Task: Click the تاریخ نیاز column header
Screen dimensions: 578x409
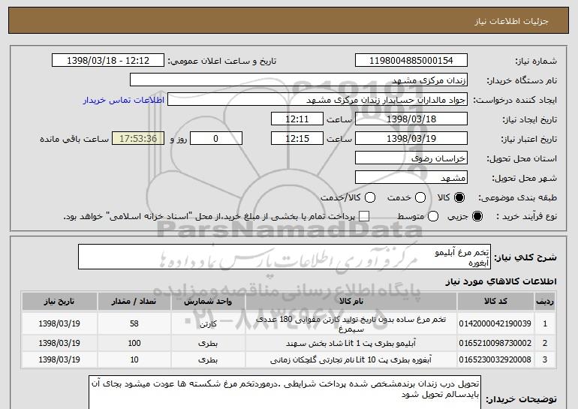Action: click(59, 302)
